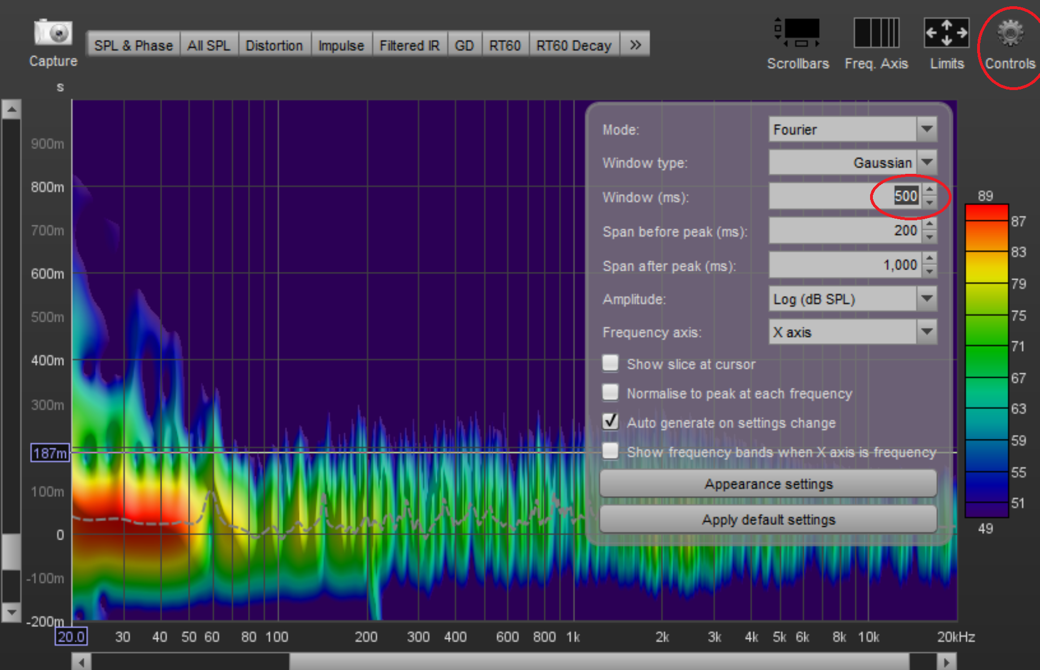Click Apply default settings button
The width and height of the screenshot is (1040, 670).
click(x=768, y=519)
